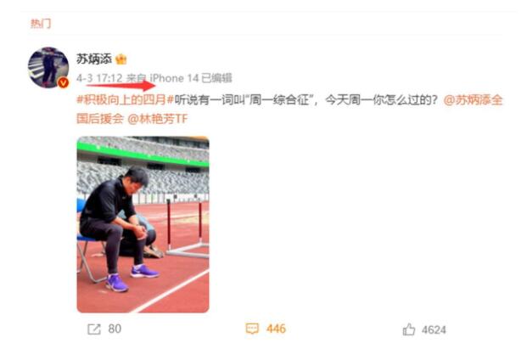This screenshot has width=527, height=349.
Task: Click the post text about 周一综合征
Action: click(x=306, y=100)
